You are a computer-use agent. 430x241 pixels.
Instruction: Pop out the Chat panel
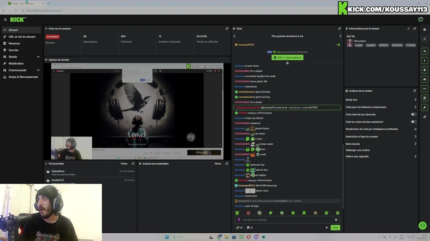[x=339, y=29]
